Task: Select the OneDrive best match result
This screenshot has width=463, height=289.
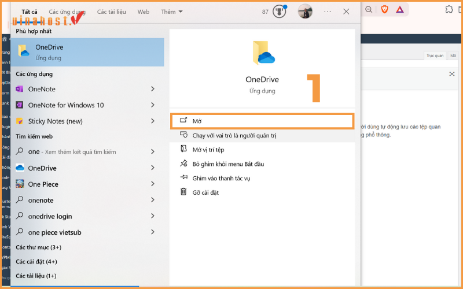Action: click(x=87, y=52)
